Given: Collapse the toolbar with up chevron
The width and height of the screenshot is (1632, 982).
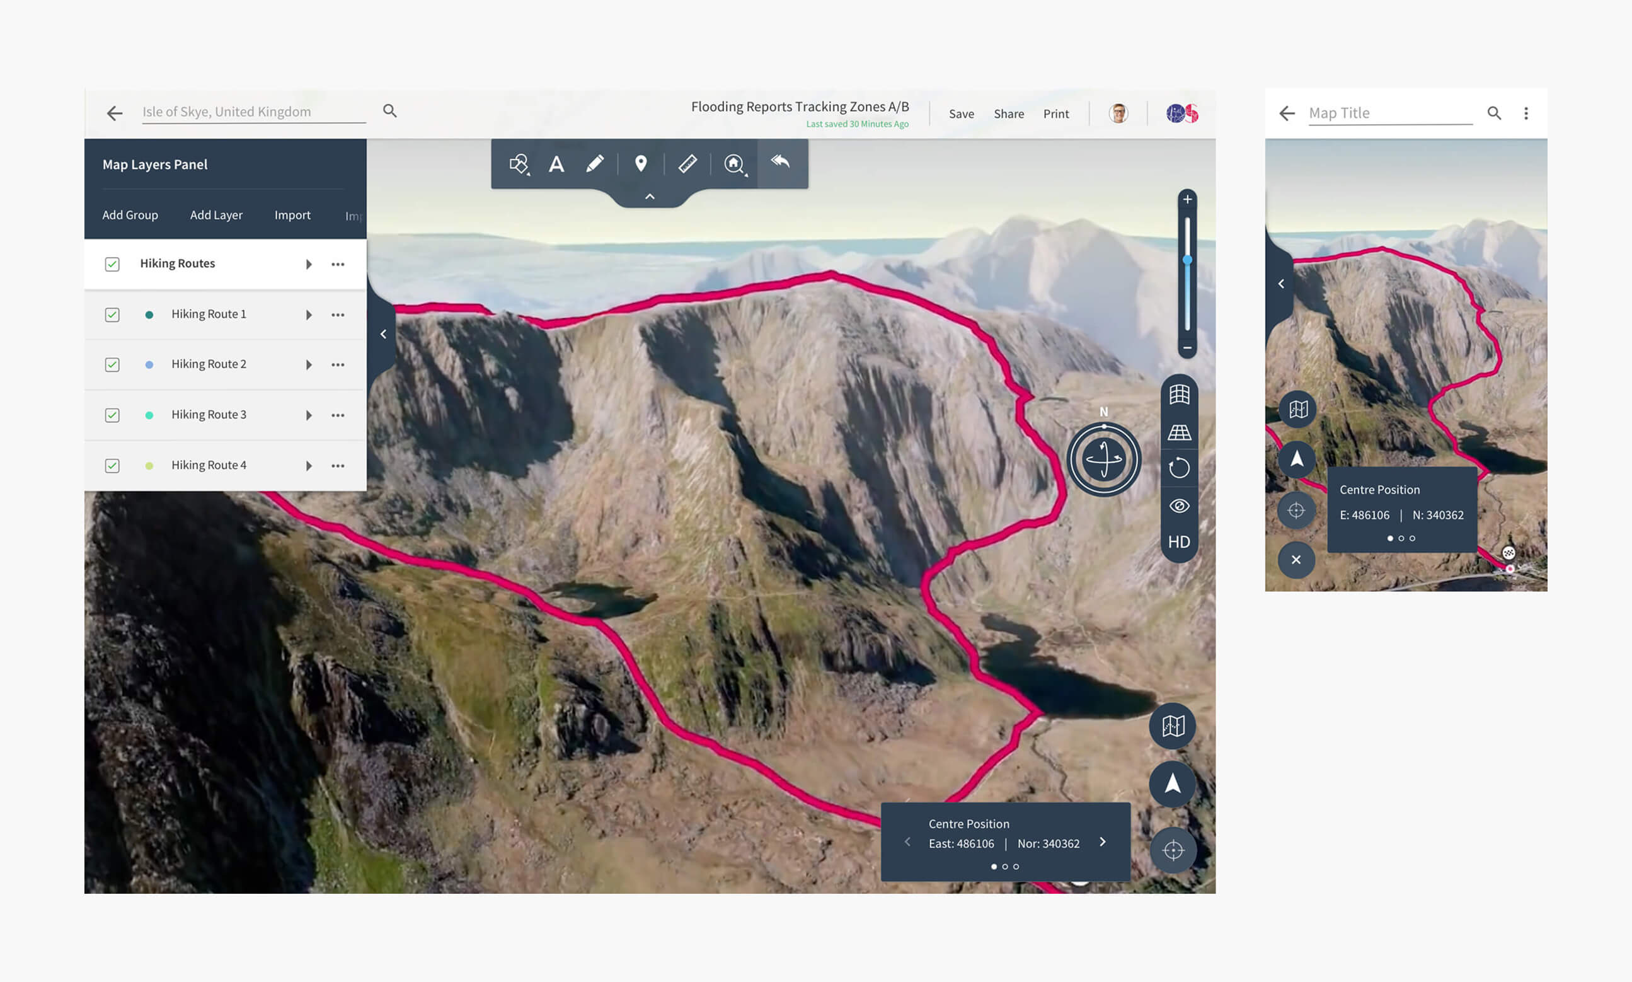Looking at the screenshot, I should click(650, 197).
